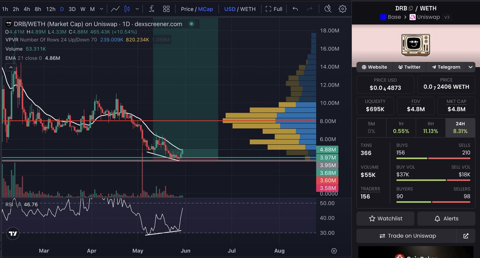The width and height of the screenshot is (480, 258).
Task: Select the 8h timeframe
Action: (38, 9)
